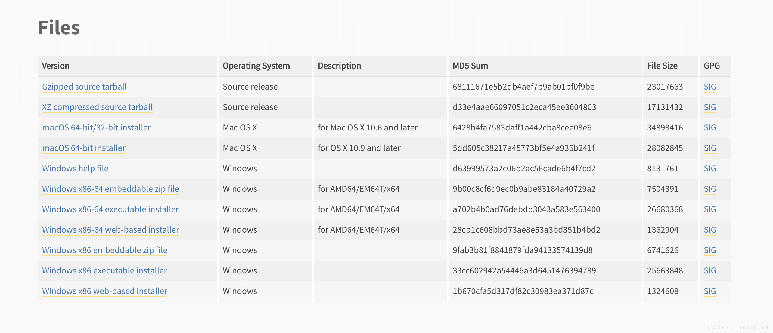The width and height of the screenshot is (773, 333).
Task: Select MD5 sum 9b00c8cf6d9ec0b9abe83184a40729a2
Action: 524,189
